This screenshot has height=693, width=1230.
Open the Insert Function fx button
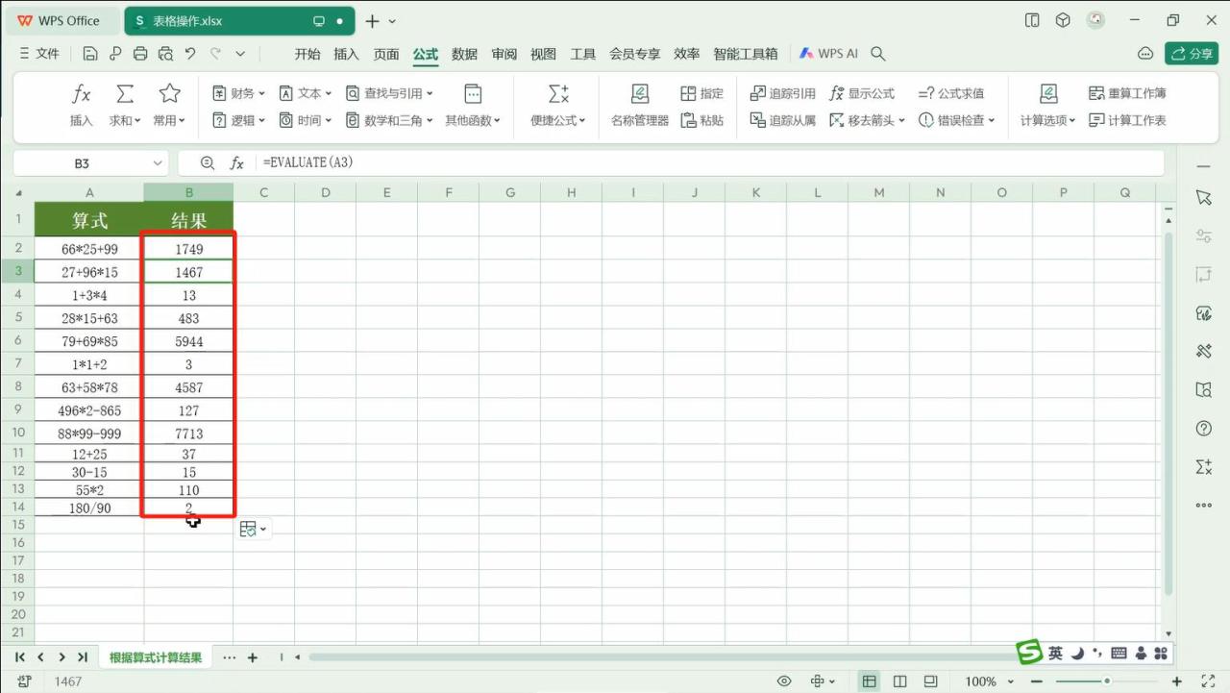82,105
